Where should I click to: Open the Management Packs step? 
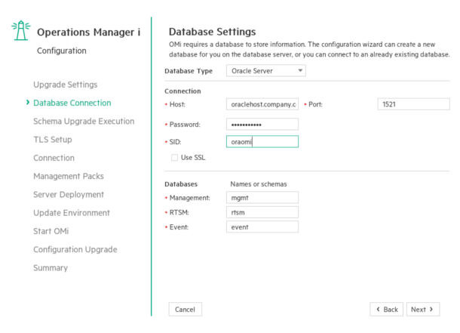[x=69, y=176]
